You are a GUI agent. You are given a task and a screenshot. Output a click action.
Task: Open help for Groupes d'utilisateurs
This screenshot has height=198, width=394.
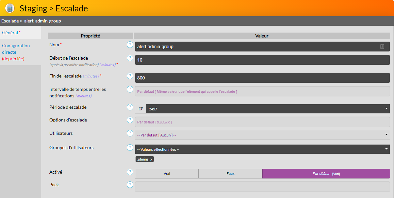[130, 148]
